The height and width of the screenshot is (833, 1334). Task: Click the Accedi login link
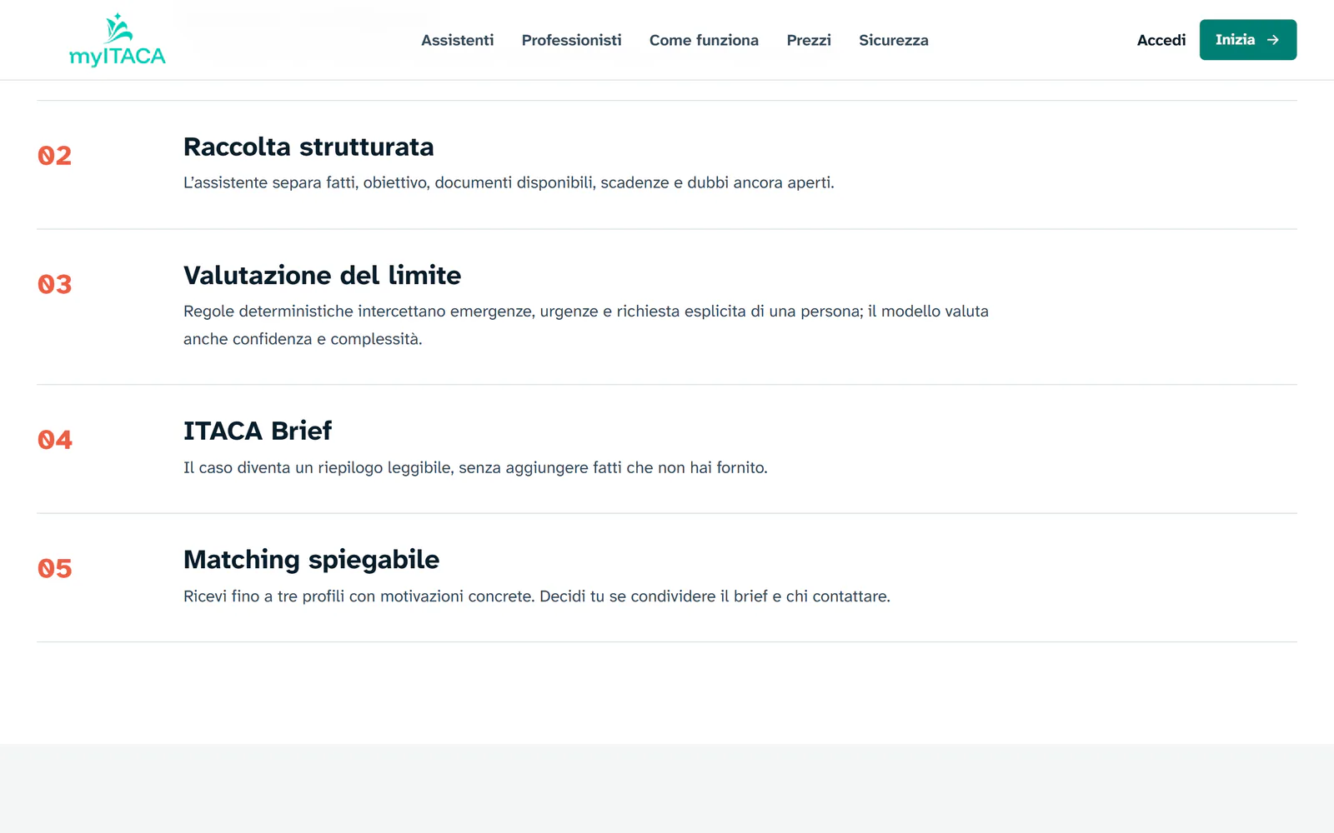1161,40
